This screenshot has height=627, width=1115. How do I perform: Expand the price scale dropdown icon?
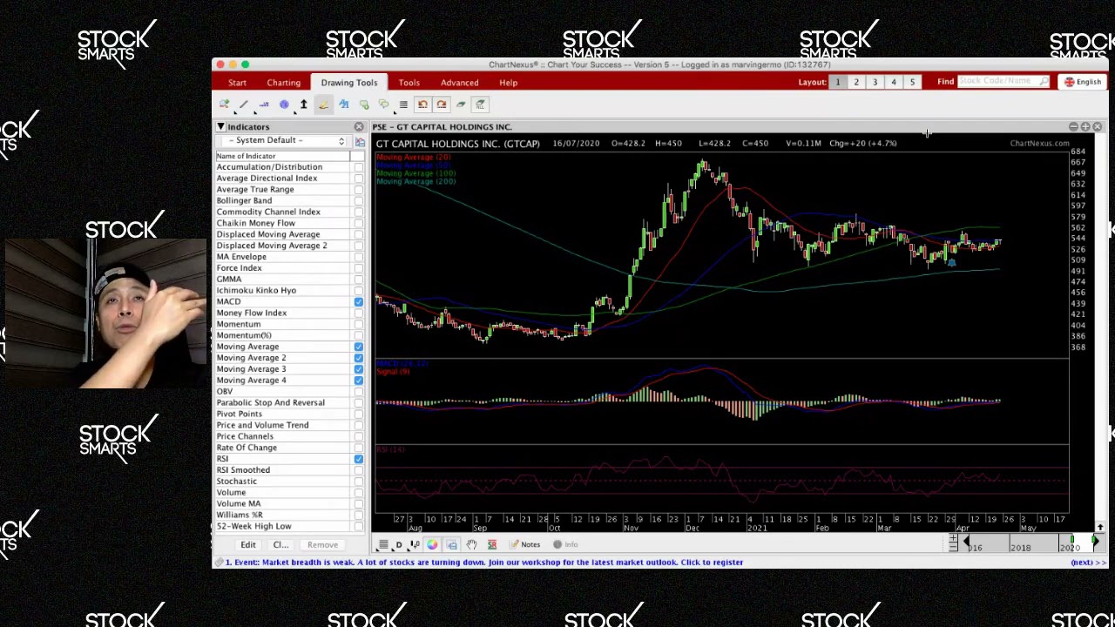383,544
